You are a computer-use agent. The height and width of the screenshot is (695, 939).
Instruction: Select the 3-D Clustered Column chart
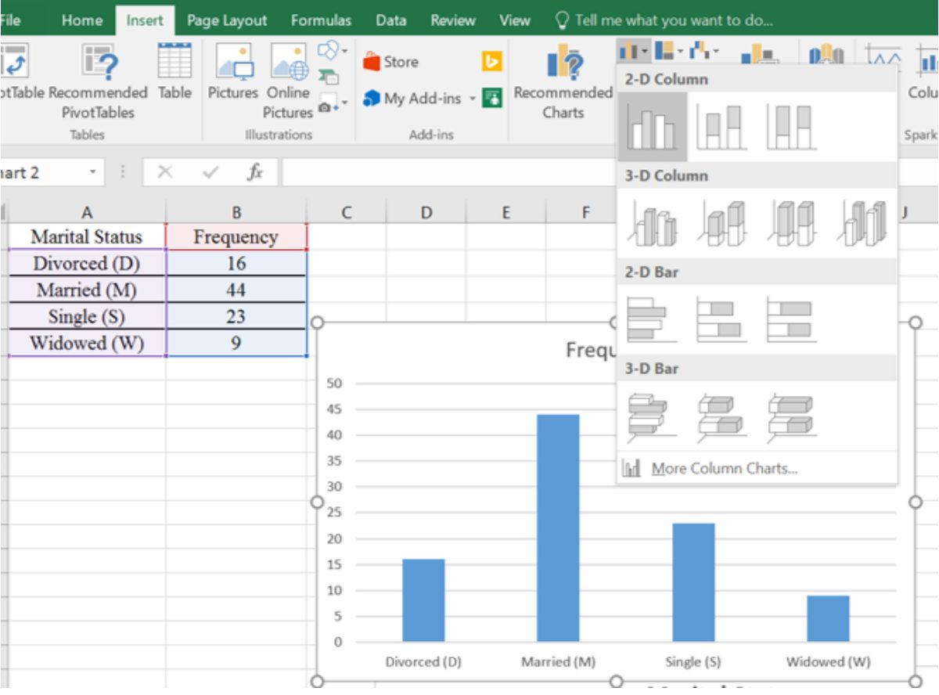pyautogui.click(x=653, y=223)
